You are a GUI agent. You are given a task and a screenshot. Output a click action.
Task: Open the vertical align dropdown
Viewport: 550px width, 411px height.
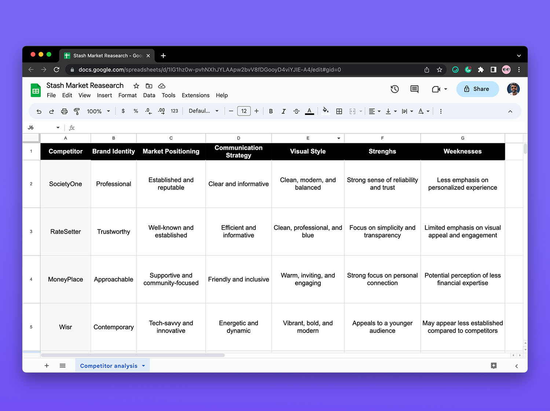[391, 111]
